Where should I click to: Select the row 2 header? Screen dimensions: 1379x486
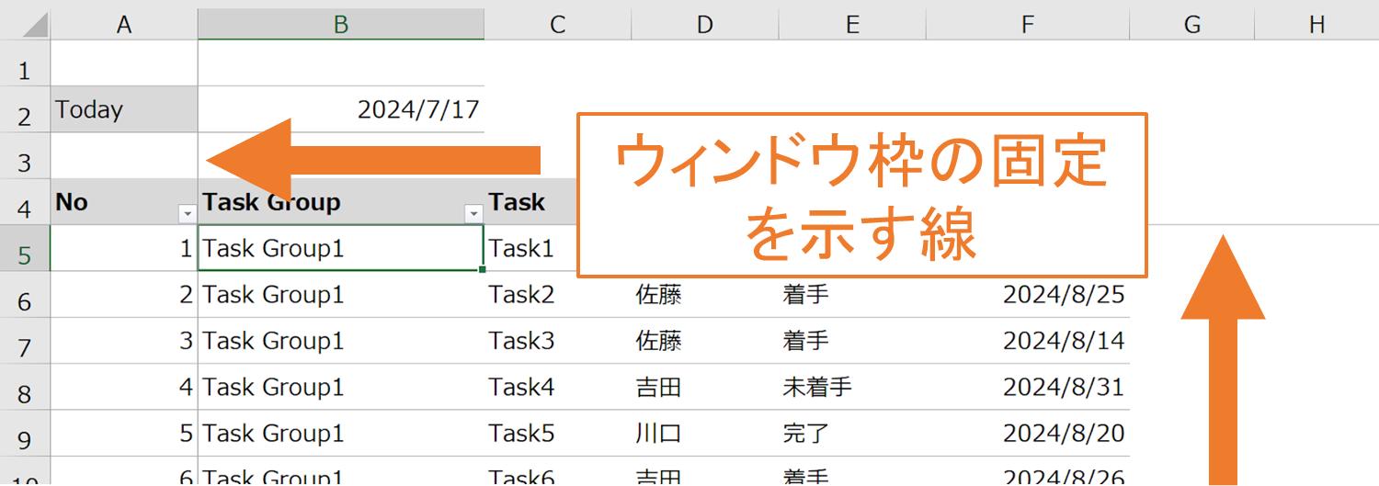coord(25,117)
